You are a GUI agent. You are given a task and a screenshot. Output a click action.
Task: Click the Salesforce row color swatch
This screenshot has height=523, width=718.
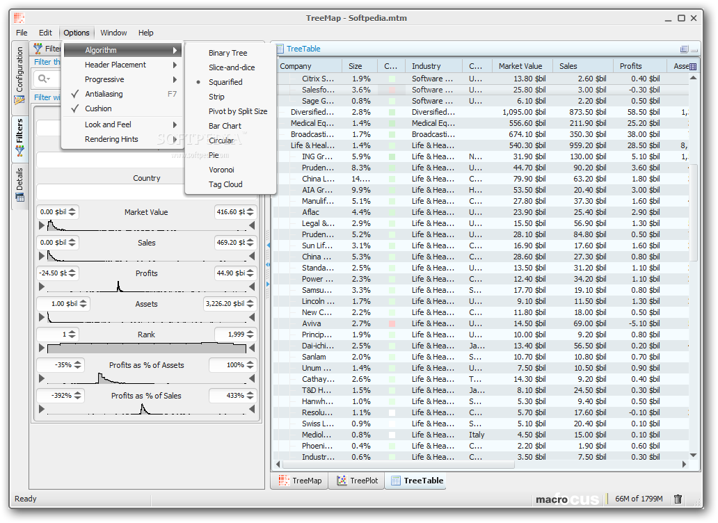click(392, 90)
